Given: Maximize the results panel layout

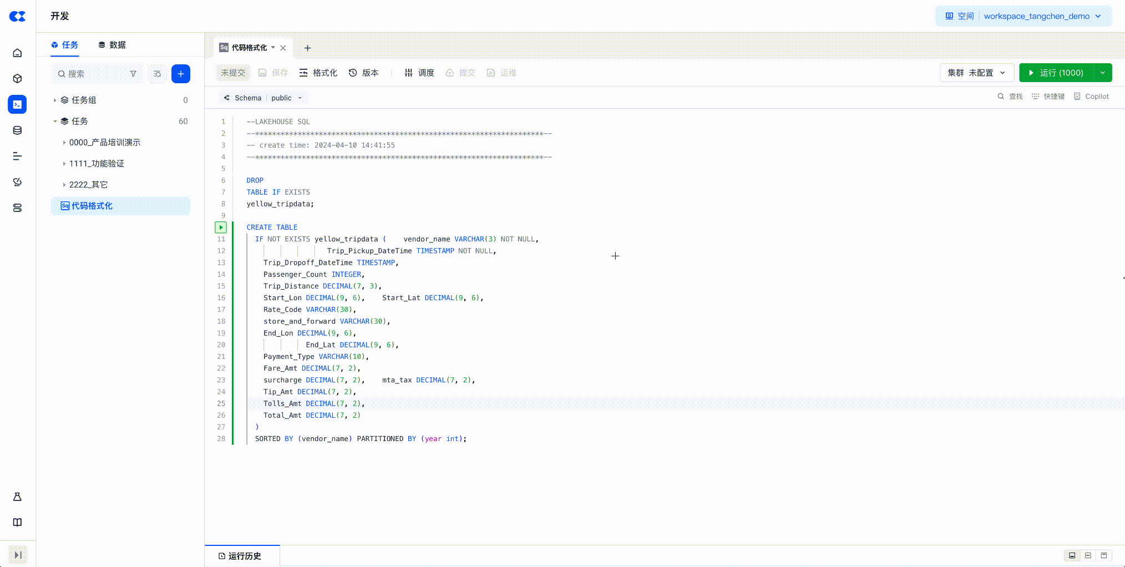Looking at the screenshot, I should 1104,555.
